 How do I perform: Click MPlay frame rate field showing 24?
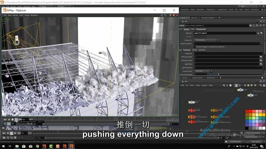tap(13, 124)
